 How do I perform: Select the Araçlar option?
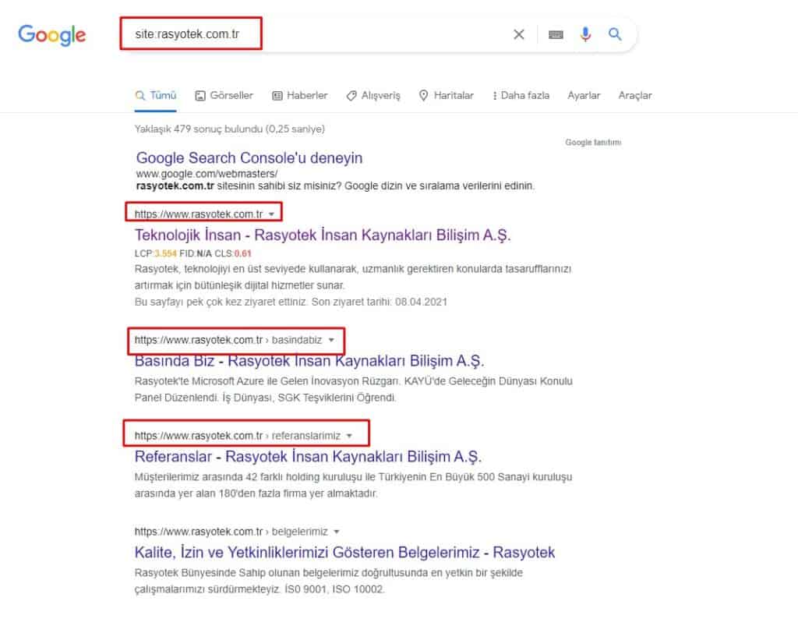pyautogui.click(x=635, y=94)
